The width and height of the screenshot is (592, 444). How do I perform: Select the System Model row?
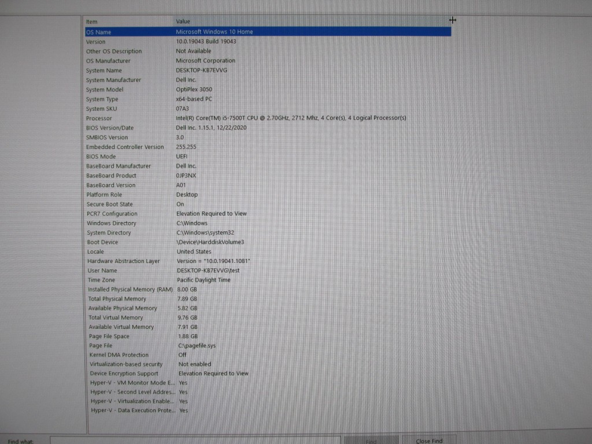pyautogui.click(x=105, y=90)
